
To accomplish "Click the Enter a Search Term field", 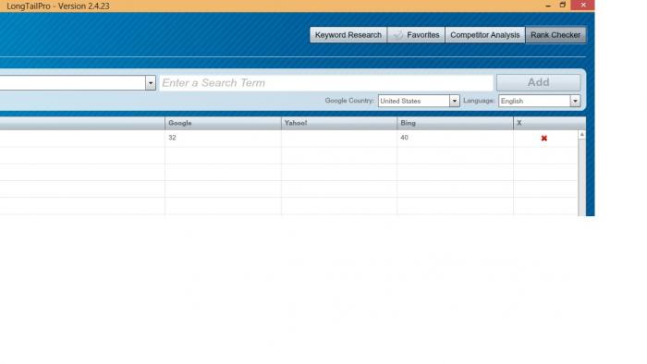I will pyautogui.click(x=326, y=83).
